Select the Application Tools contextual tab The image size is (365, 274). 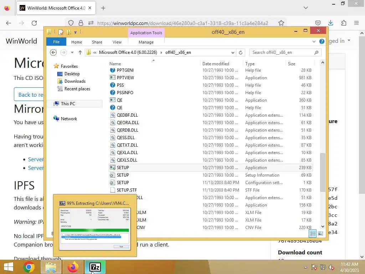pyautogui.click(x=146, y=33)
